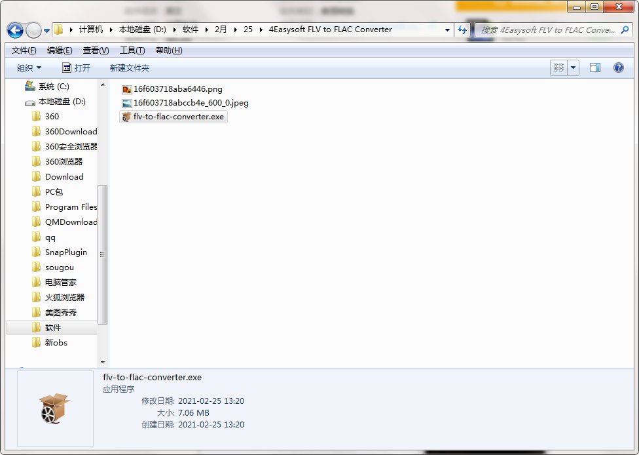The image size is (639, 455).
Task: Click the exe installer box icon in list
Action: click(x=126, y=117)
